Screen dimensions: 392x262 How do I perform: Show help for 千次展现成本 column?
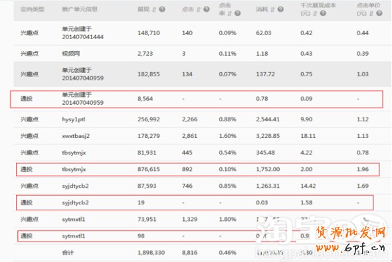pyautogui.click(x=323, y=13)
